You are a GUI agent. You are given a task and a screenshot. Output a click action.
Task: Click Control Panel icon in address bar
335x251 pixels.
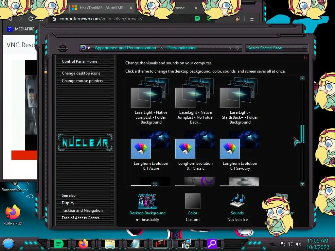click(x=83, y=48)
